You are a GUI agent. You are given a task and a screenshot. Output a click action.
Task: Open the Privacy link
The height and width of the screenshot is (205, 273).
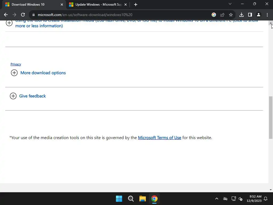[16, 64]
